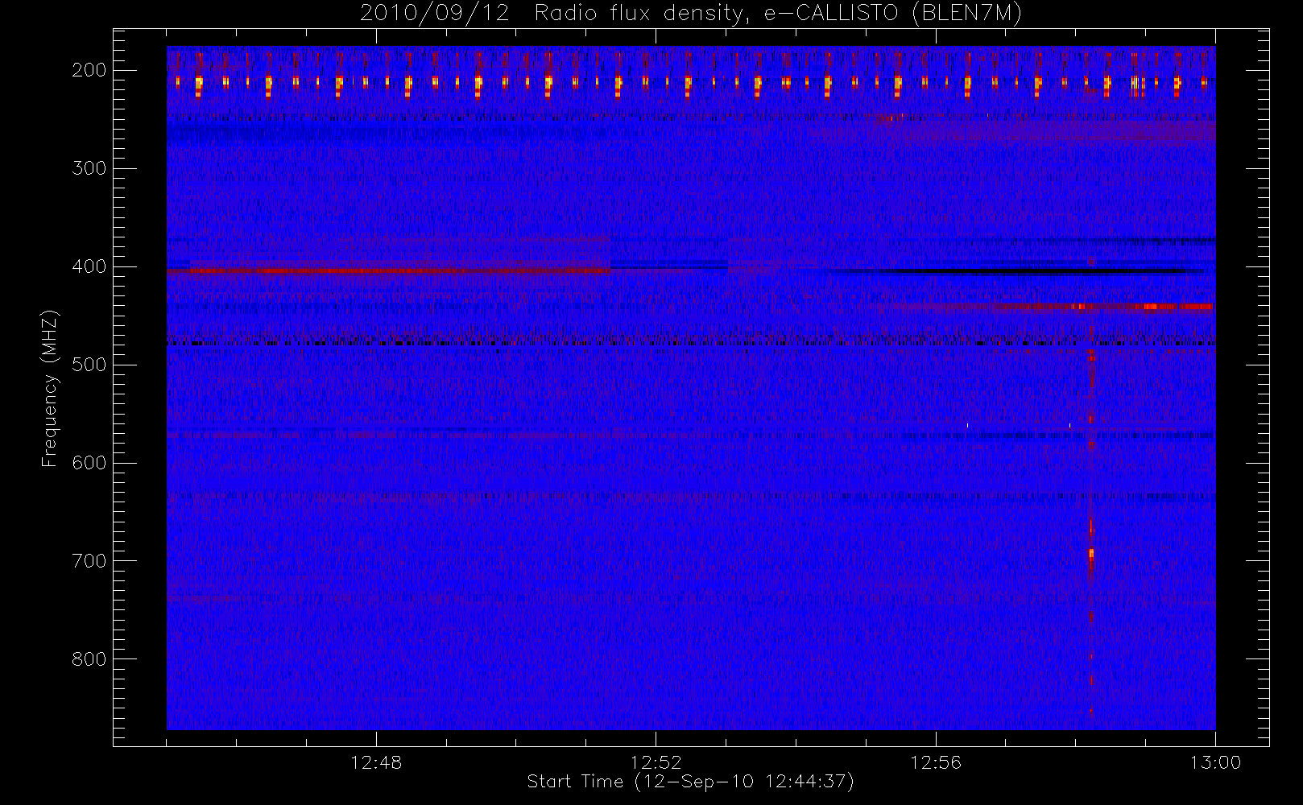Viewport: 1303px width, 805px height.
Task: Click the red band near 440 MHz
Action: 1103,306
